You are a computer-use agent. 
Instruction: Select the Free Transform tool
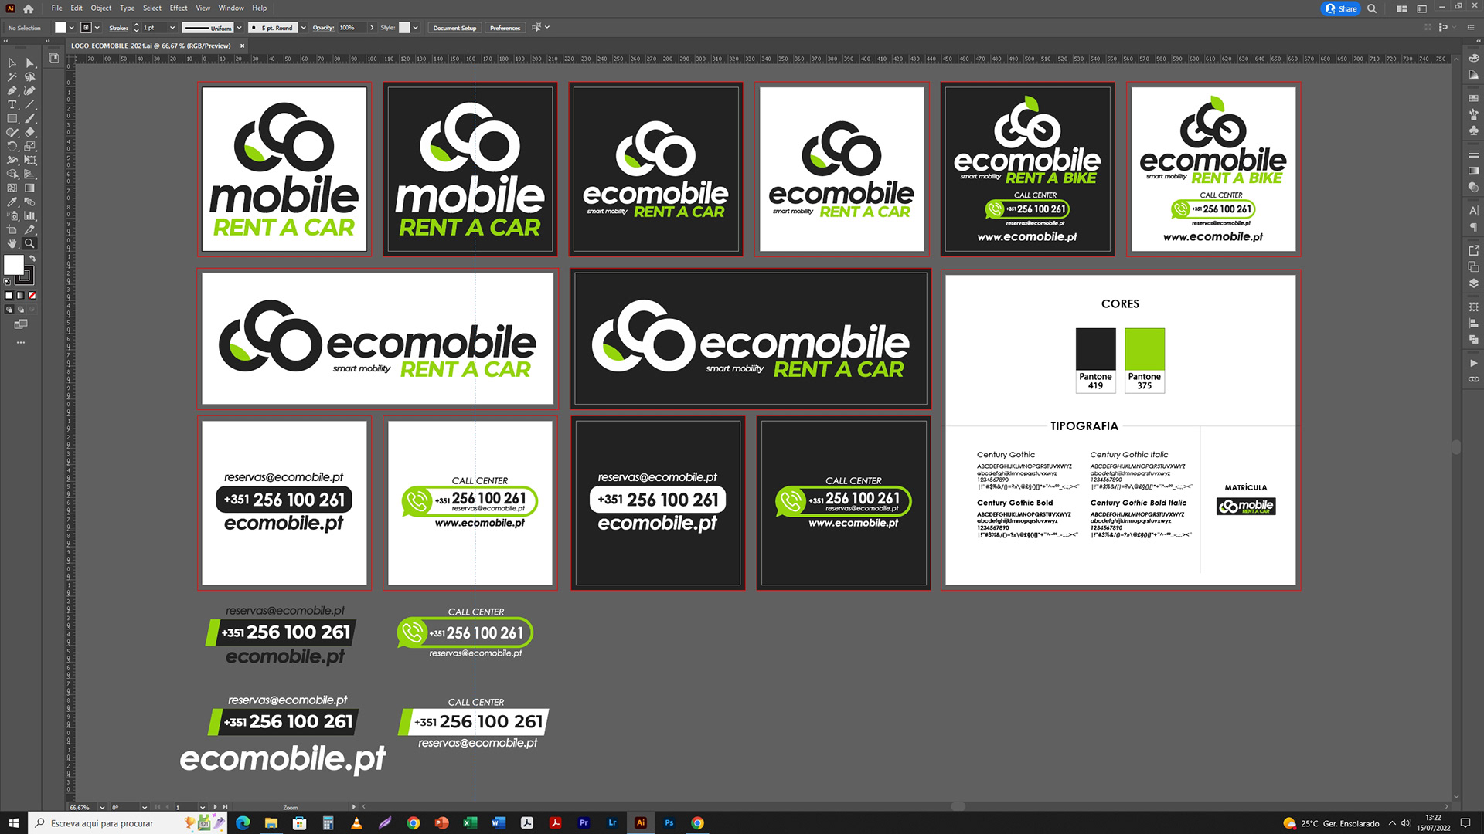point(30,161)
